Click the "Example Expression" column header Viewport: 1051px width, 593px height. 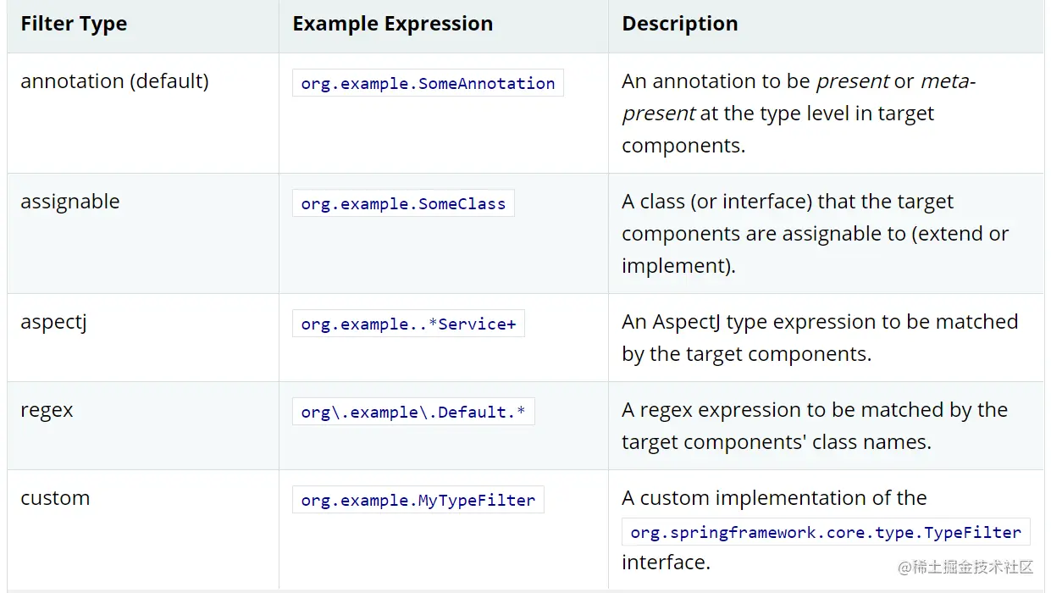392,24
